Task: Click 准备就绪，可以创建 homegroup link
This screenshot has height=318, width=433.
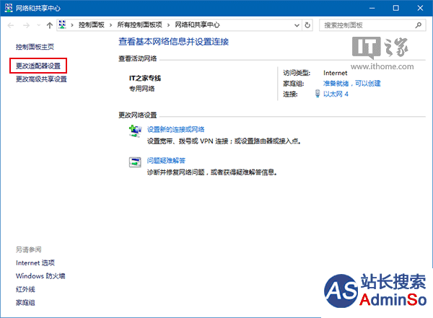Action: pyautogui.click(x=352, y=84)
